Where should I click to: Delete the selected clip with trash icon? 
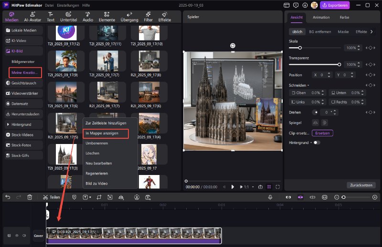point(30,197)
